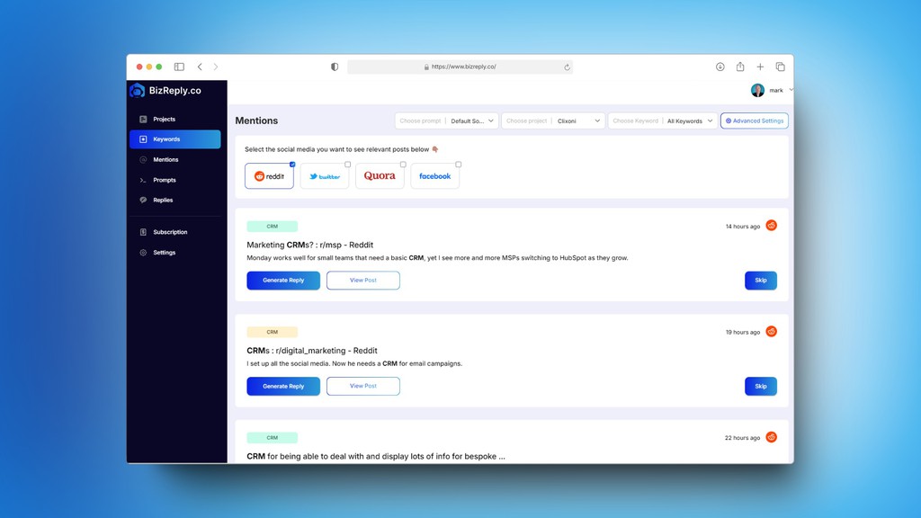The width and height of the screenshot is (921, 518).
Task: Open the Choose project Clixoni dropdown
Action: (x=553, y=121)
